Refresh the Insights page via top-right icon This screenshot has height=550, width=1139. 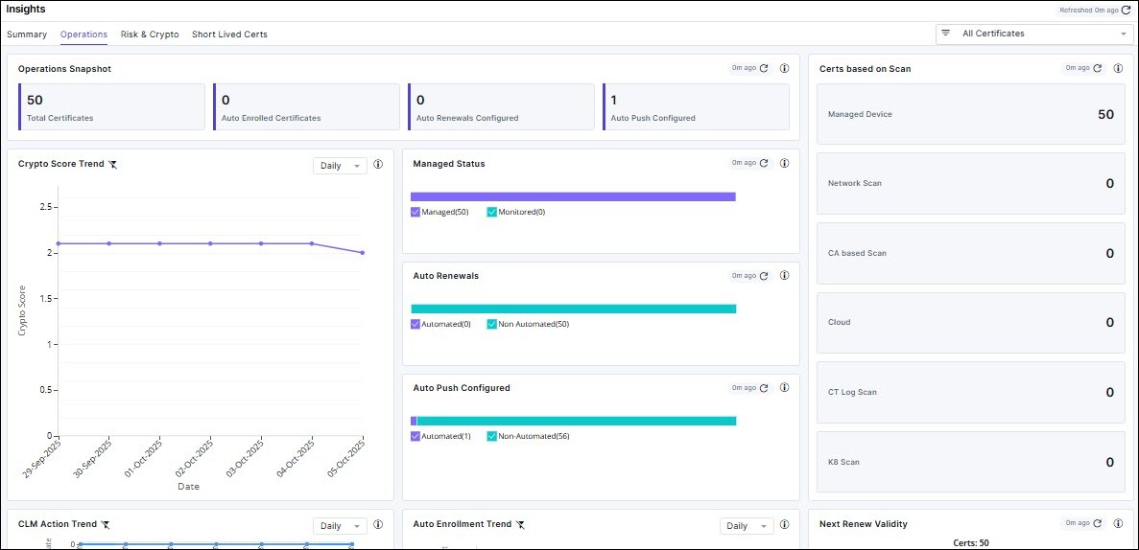[1126, 11]
